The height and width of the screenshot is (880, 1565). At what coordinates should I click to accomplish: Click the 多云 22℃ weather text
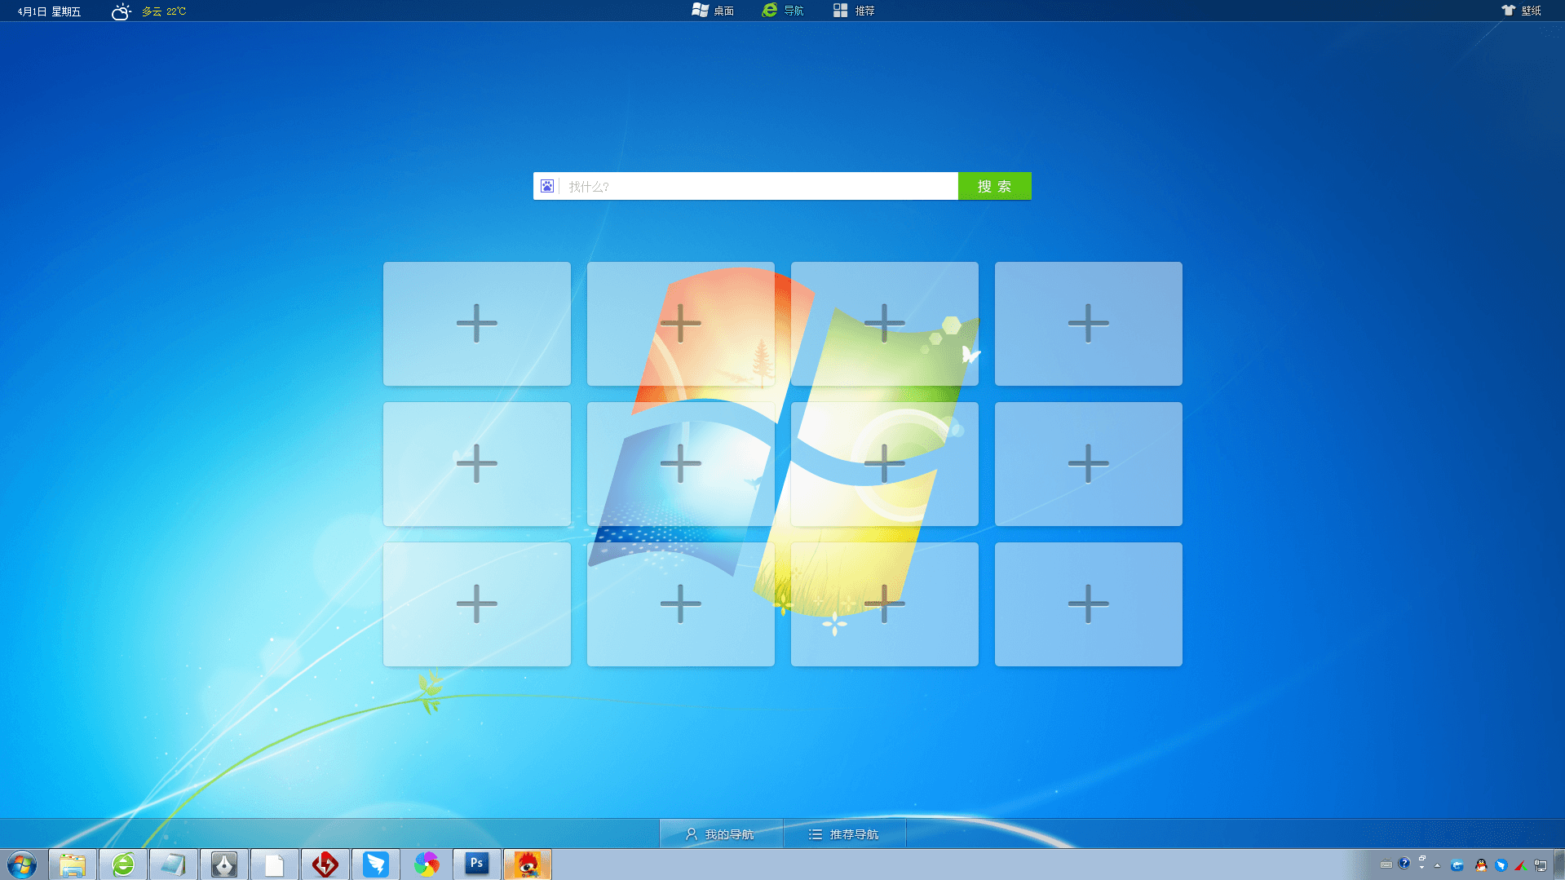[164, 11]
